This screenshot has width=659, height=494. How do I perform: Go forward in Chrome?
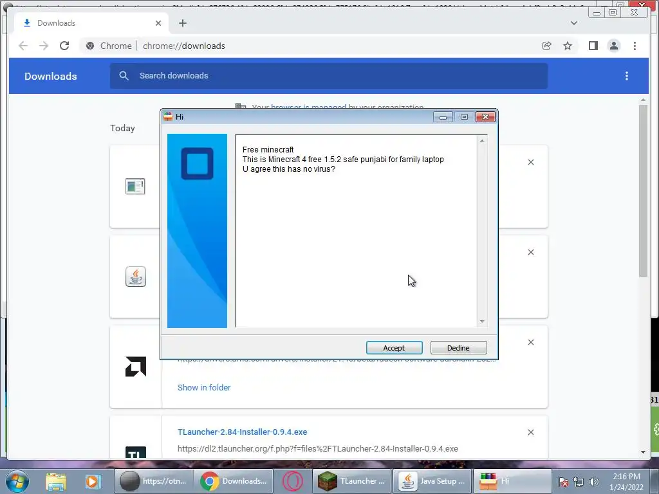44,46
